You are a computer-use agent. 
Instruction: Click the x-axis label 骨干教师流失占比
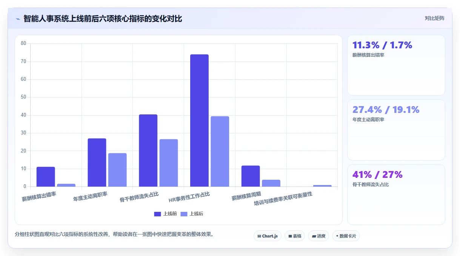139,197
